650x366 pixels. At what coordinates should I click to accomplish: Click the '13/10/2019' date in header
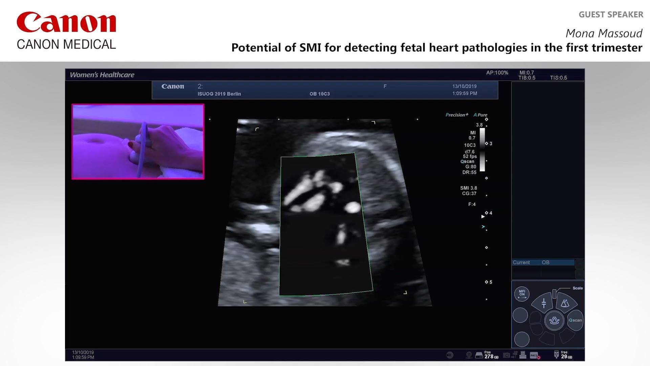464,86
